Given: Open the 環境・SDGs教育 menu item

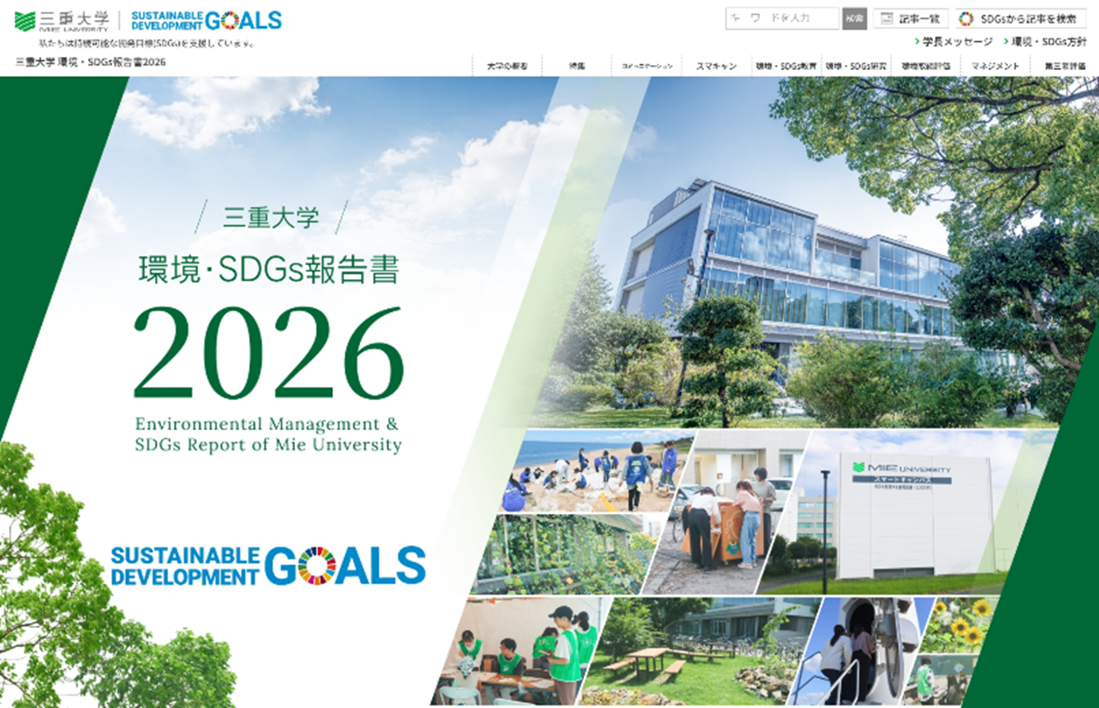Looking at the screenshot, I should tap(786, 66).
